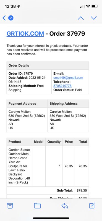The width and height of the screenshot is (102, 221).
Task: Tap the Garden Statue product description
Action: [19, 166]
